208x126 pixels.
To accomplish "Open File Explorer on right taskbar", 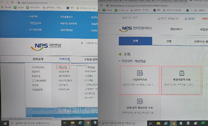I will [158, 123].
